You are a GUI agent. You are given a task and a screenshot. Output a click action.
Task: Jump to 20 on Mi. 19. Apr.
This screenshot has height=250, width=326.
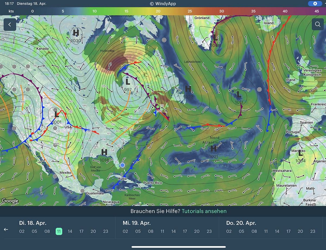[197, 232]
